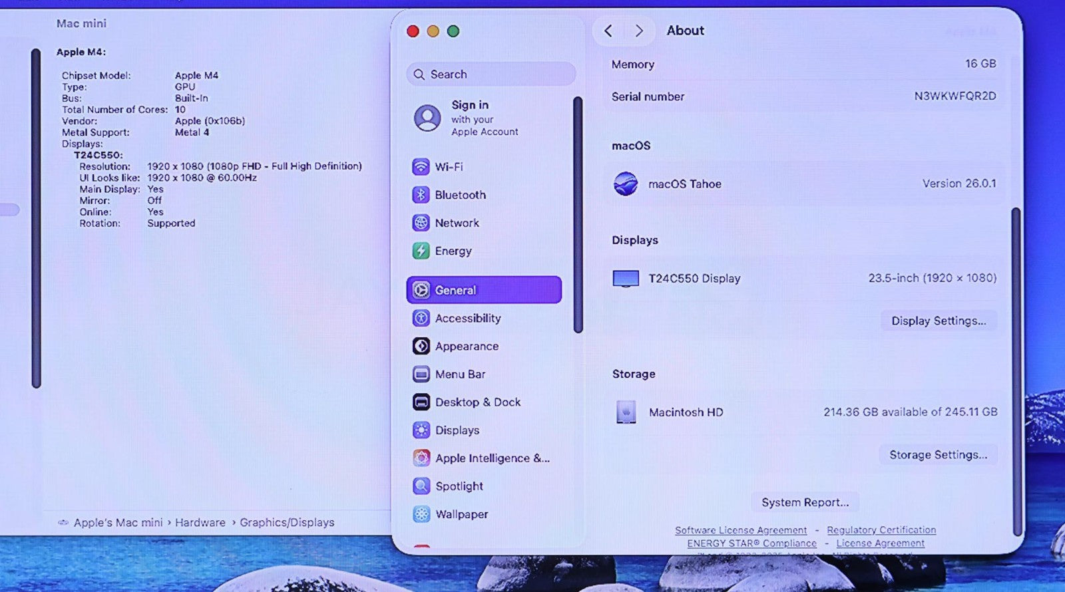Open Wi-Fi settings icon in sidebar
1065x592 pixels.
pyautogui.click(x=421, y=167)
